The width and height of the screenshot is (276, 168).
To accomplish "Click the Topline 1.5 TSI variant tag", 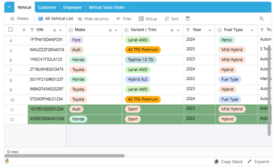I will point(141,60).
